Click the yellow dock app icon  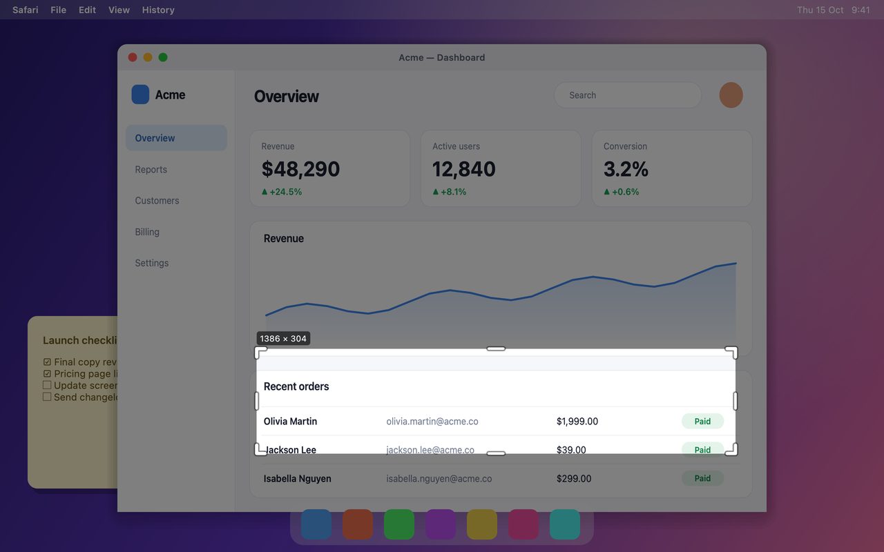pos(482,524)
